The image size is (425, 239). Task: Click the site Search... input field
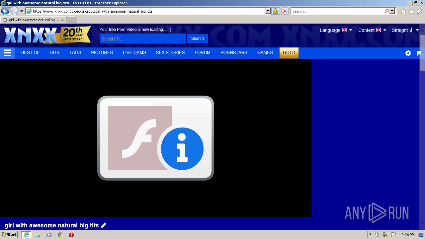click(142, 39)
